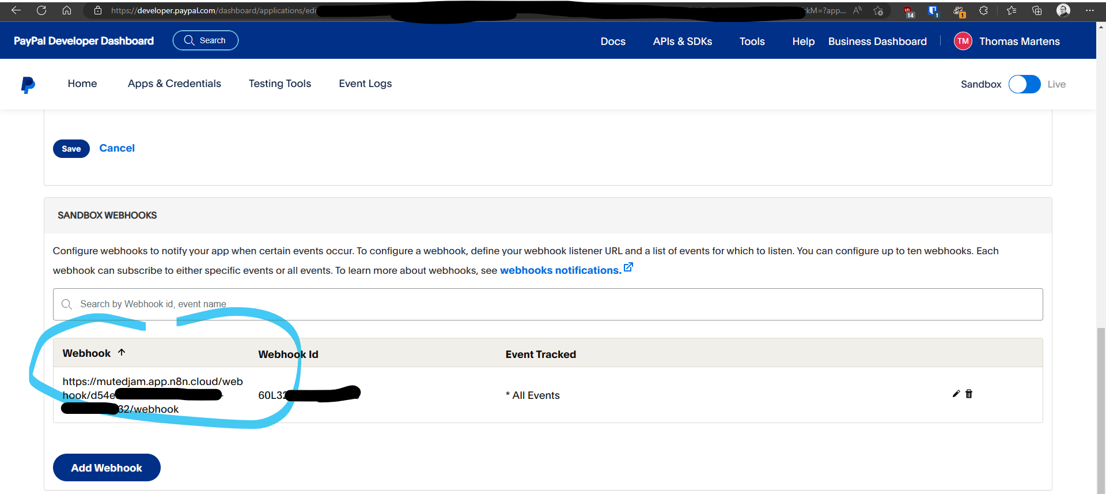Image resolution: width=1106 pixels, height=494 pixels.
Task: Open the uBlock Origin extension icon
Action: click(x=908, y=12)
